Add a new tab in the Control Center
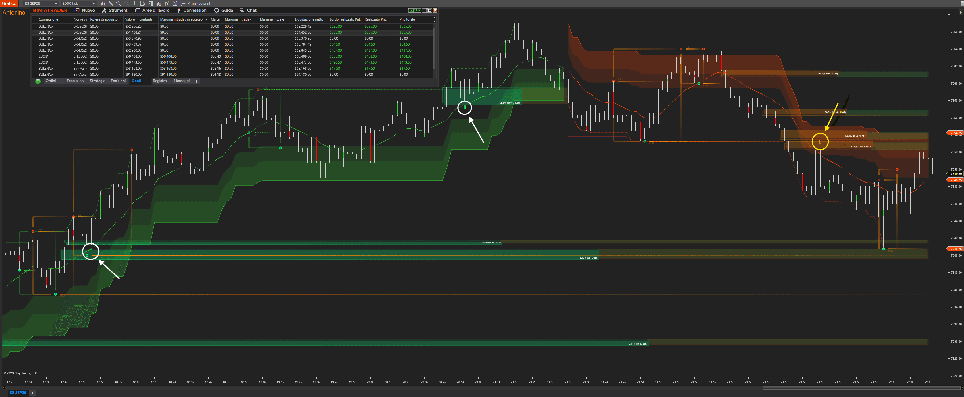This screenshot has width=964, height=397. point(196,81)
